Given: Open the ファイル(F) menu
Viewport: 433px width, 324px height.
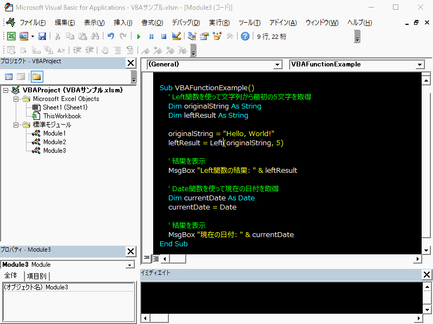Looking at the screenshot, I should [32, 23].
